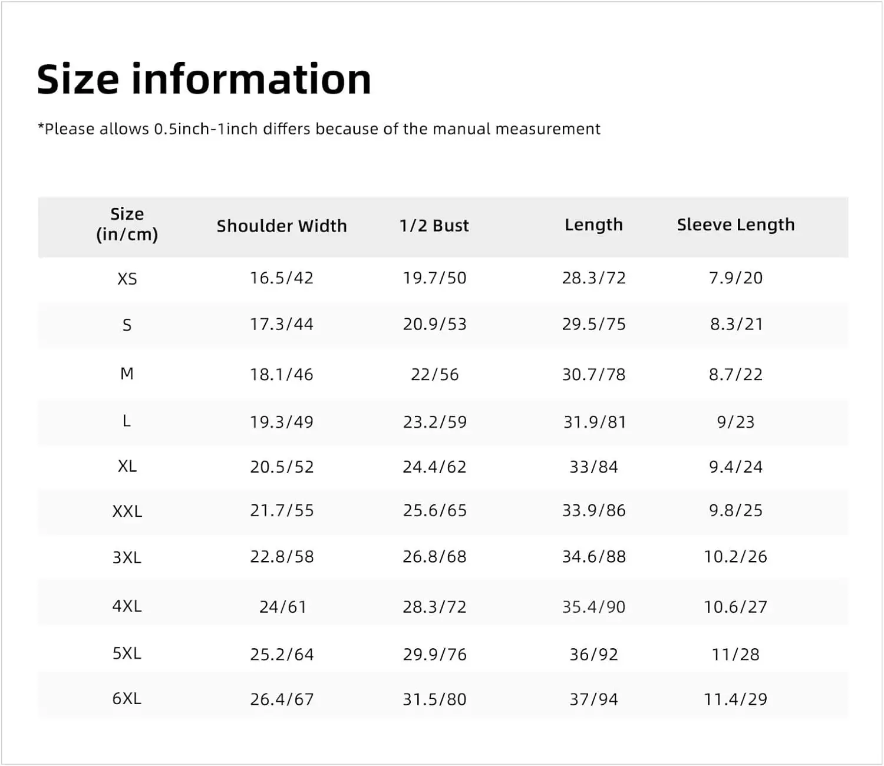Select the Shoulder Width column header

click(x=282, y=226)
